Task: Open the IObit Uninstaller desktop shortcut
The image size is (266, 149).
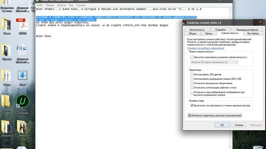Action: coord(22,101)
